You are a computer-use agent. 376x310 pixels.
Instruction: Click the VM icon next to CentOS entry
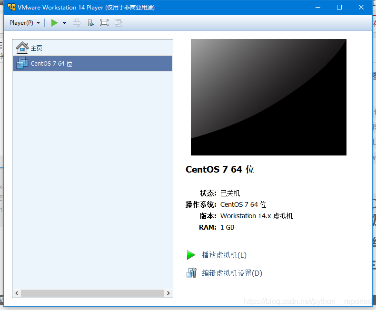[x=22, y=63]
